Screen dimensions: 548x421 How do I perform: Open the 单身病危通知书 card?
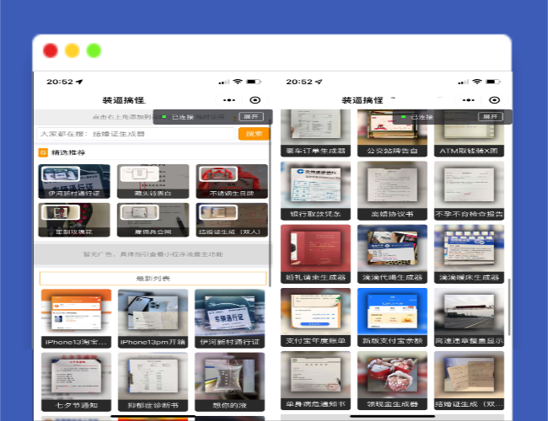coord(315,381)
